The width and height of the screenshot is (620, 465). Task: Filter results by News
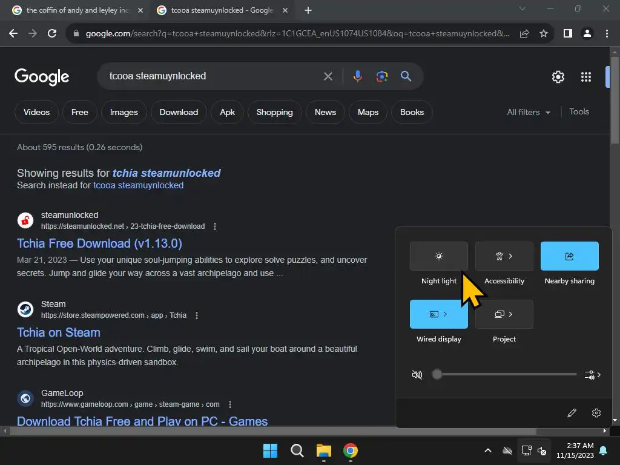(325, 112)
